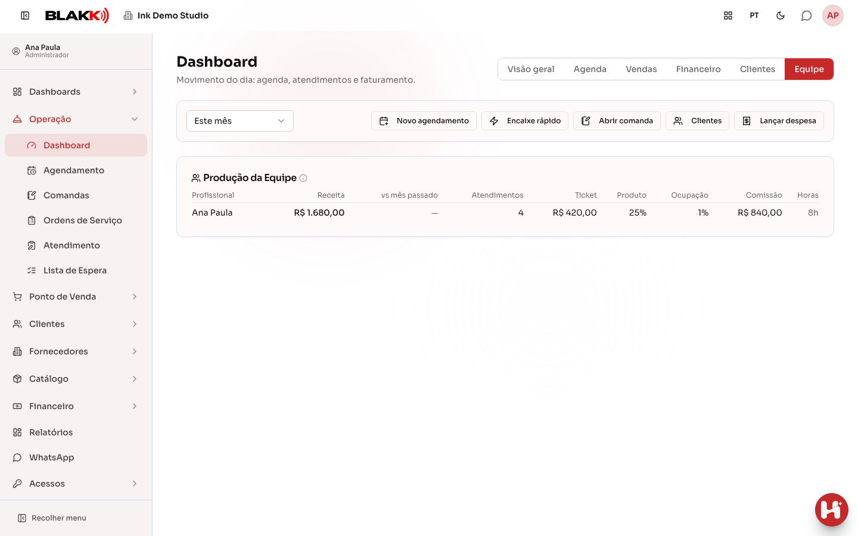Click the info icon beside Produção da Equipe

tap(303, 178)
